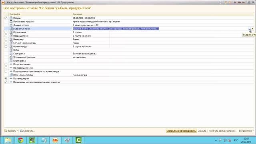This screenshot has width=256, height=144.
Task: Click the clear X button in Выбранные поля value
Action: pyautogui.click(x=252, y=28)
